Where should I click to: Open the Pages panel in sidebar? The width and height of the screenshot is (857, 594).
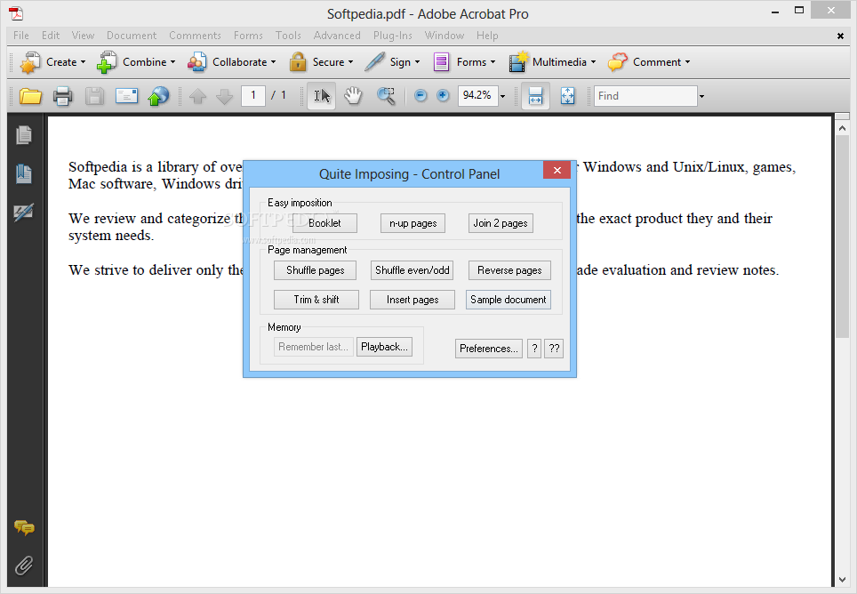pos(23,135)
